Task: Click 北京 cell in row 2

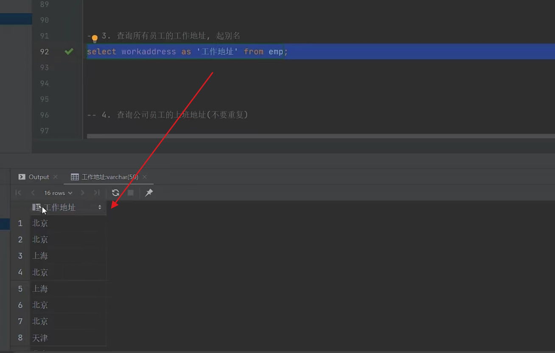Action: click(68, 239)
